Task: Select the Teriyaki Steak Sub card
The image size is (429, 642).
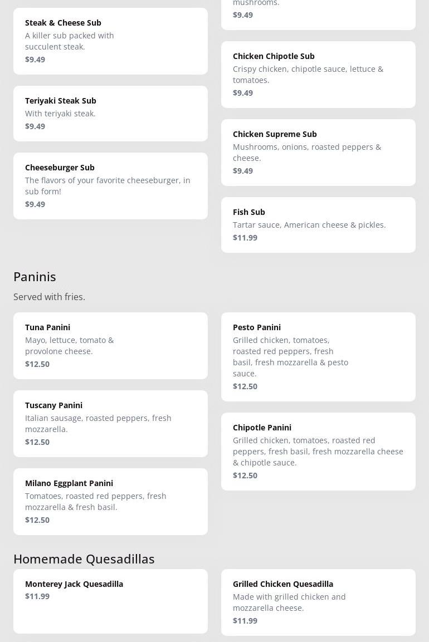Action: tap(110, 114)
